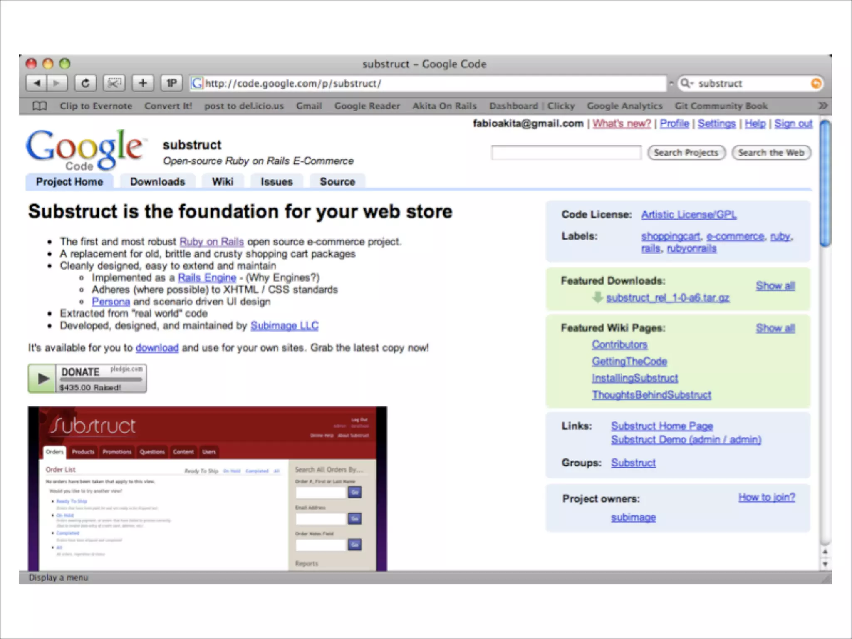Open the Substruct admin screenshot thumbnail
This screenshot has height=639, width=852.
pos(207,488)
